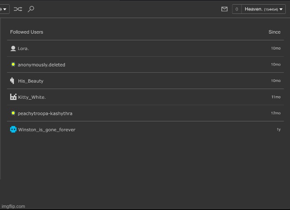Image resolution: width=290 pixels, height=210 pixels.
Task: Click the icon next to His_Beauty
Action: tap(13, 81)
